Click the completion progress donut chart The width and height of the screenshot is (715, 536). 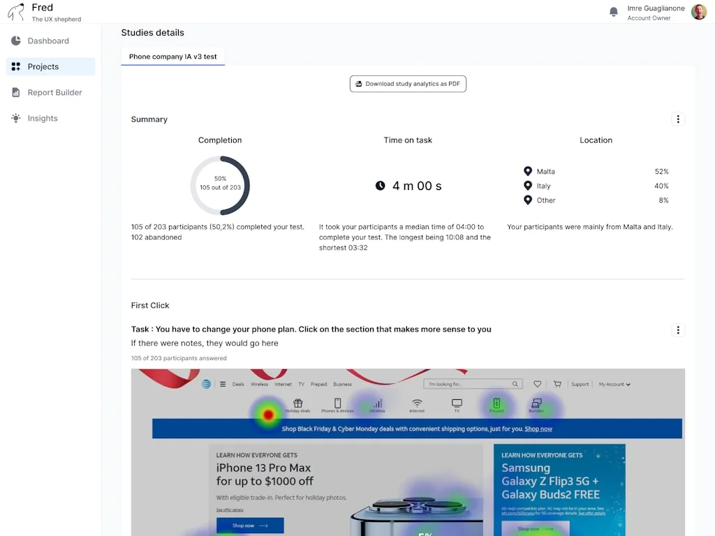pyautogui.click(x=220, y=186)
